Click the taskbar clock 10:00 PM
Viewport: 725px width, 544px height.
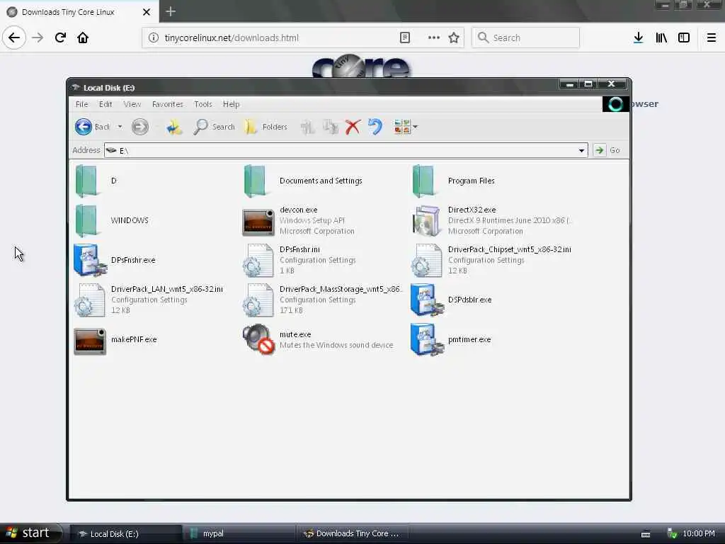(x=699, y=534)
